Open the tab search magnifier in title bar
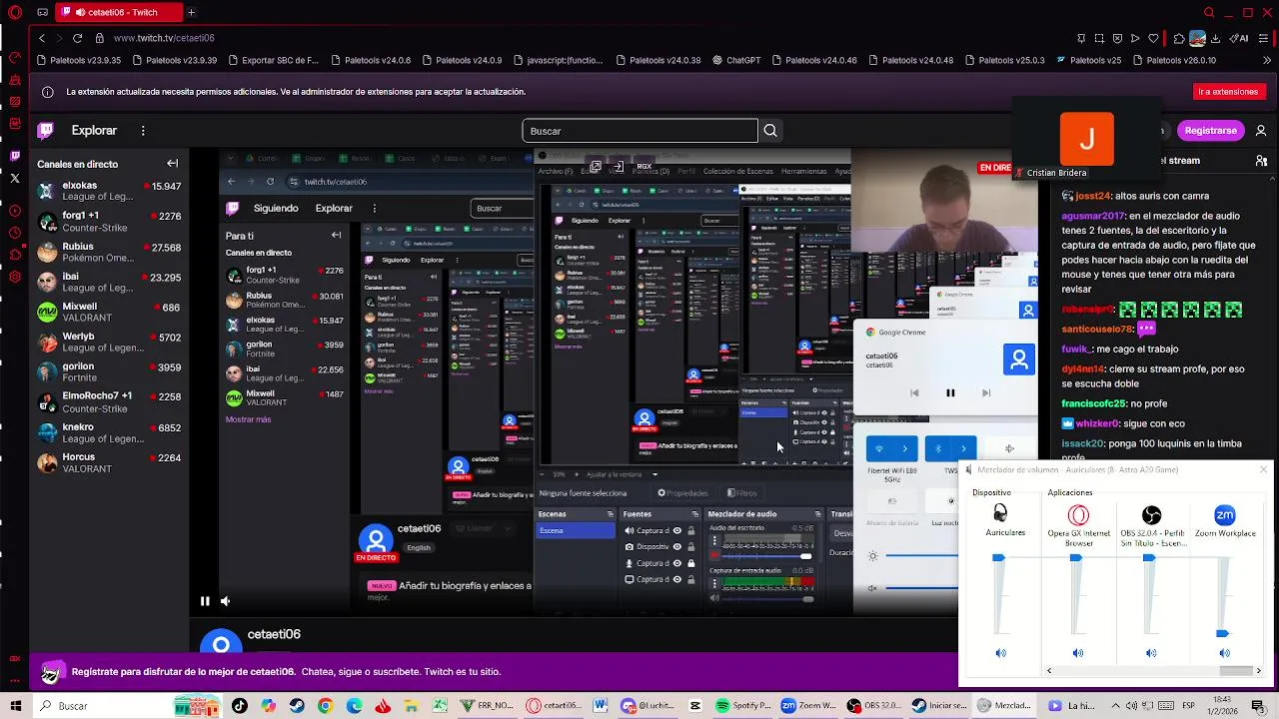Screen dimensions: 1279x719 (1209, 12)
